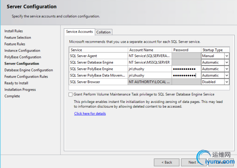Click Installation Progress step in sidebar
This screenshot has height=168, width=237.
pos(20,90)
